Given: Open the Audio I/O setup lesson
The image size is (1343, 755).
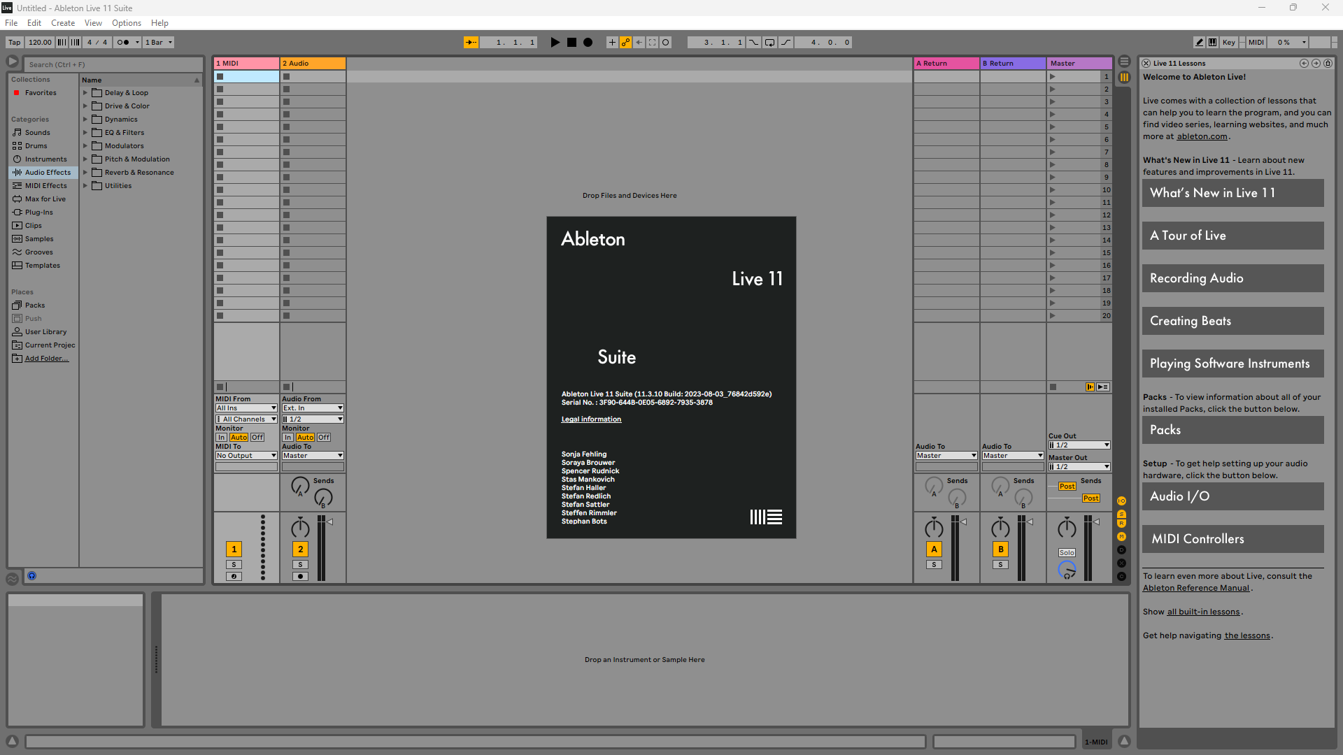Looking at the screenshot, I should [x=1232, y=496].
